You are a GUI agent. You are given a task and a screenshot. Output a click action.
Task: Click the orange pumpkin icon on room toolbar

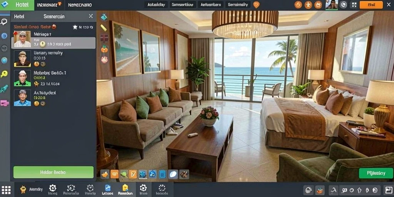point(104,49)
